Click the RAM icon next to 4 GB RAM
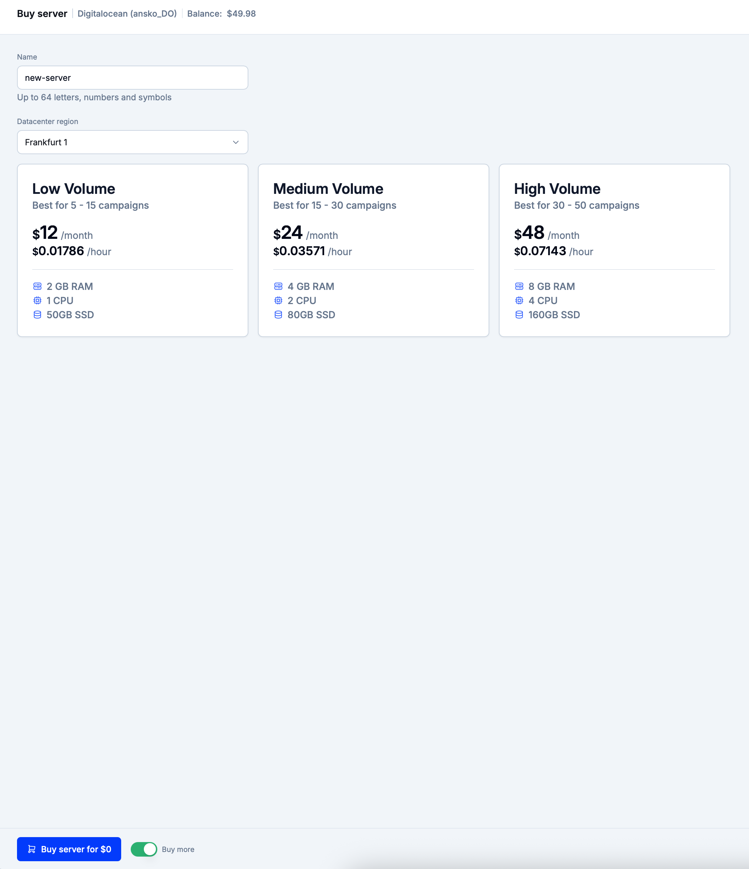 [x=278, y=286]
